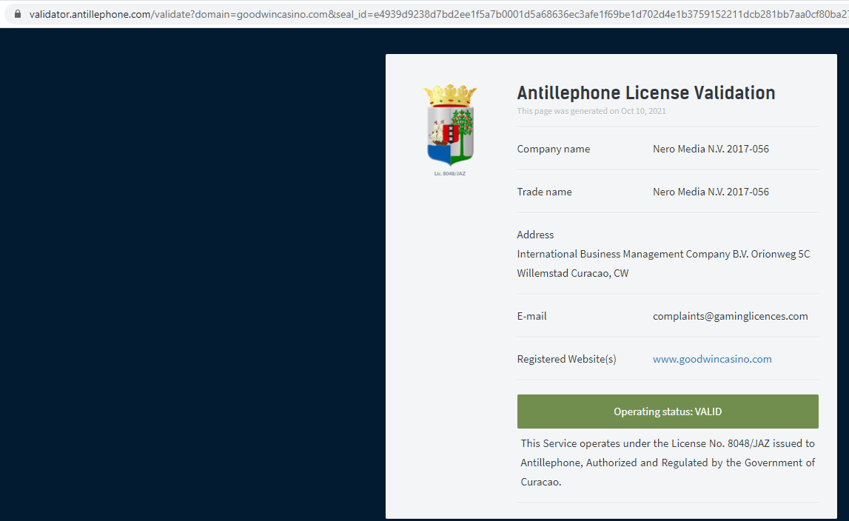The image size is (849, 521).
Task: Click the Willemstad Curacao, CW line
Action: pyautogui.click(x=572, y=273)
